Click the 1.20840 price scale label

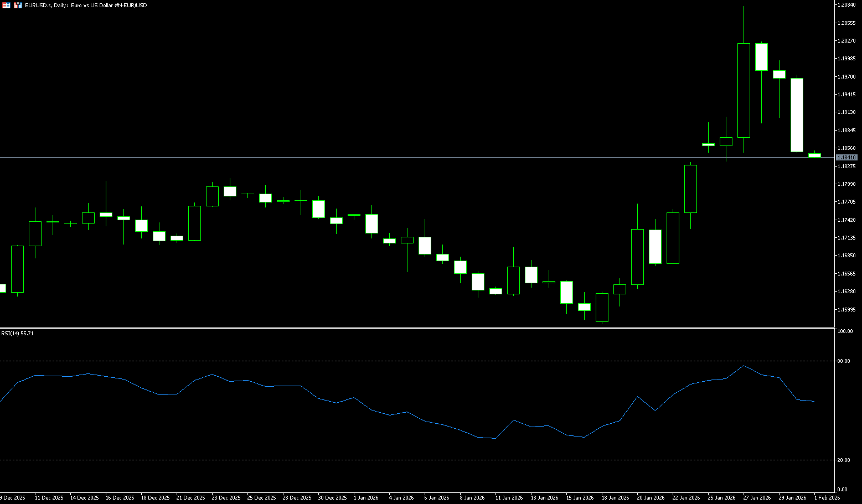846,5
